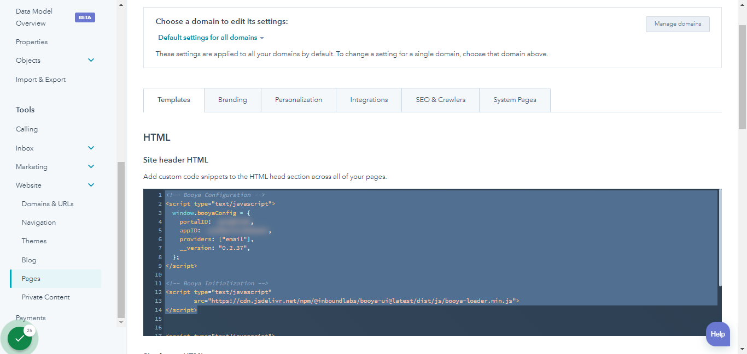This screenshot has height=354, width=747.
Task: Click the Booya Initialization comment line
Action: click(217, 283)
